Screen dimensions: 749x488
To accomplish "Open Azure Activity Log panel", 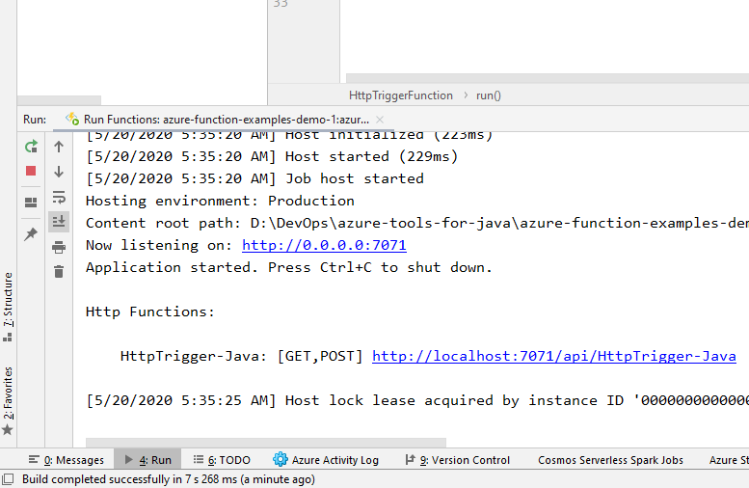I will click(326, 460).
